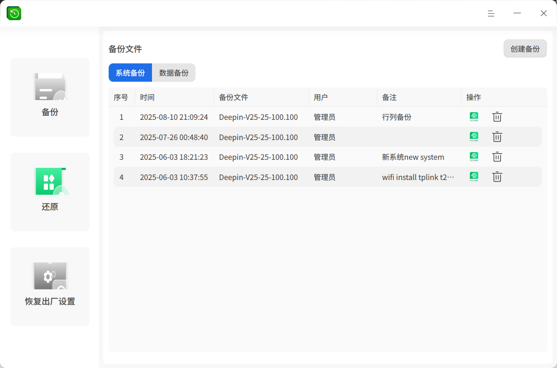557x368 pixels.
Task: Delete the wifi install tplink backup
Action: click(x=497, y=177)
